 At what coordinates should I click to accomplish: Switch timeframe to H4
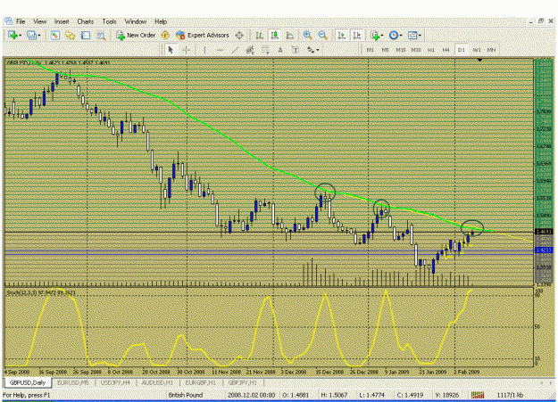click(446, 50)
